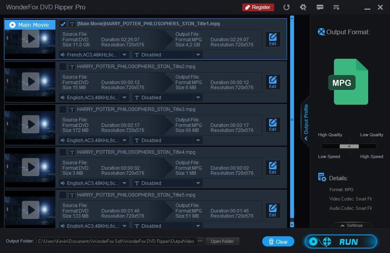The height and width of the screenshot is (253, 390).
Task: Click the refresh/update arrow icon in title bar
Action: point(287,7)
